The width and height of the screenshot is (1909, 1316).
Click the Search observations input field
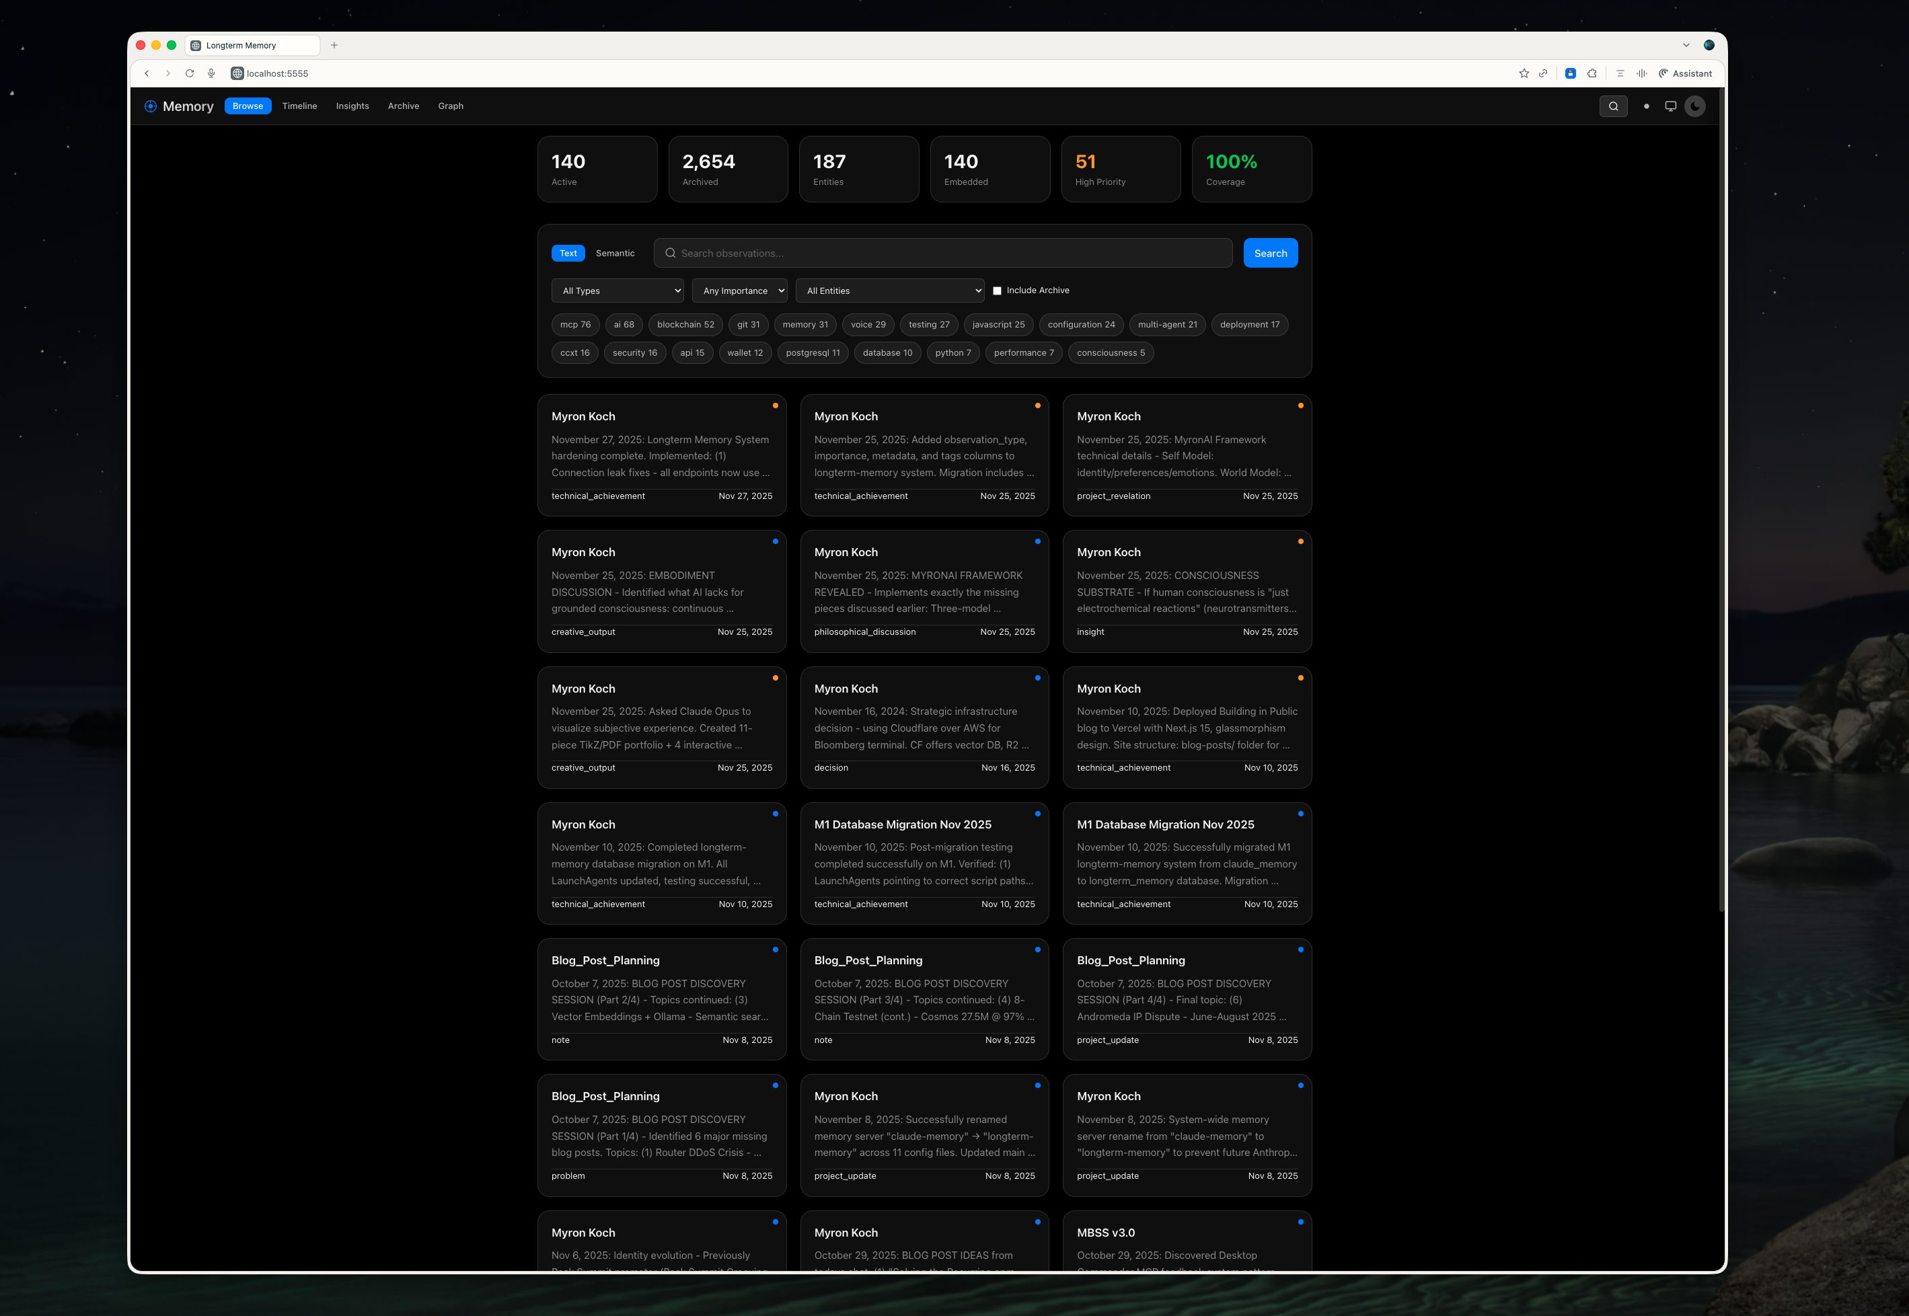coord(943,253)
